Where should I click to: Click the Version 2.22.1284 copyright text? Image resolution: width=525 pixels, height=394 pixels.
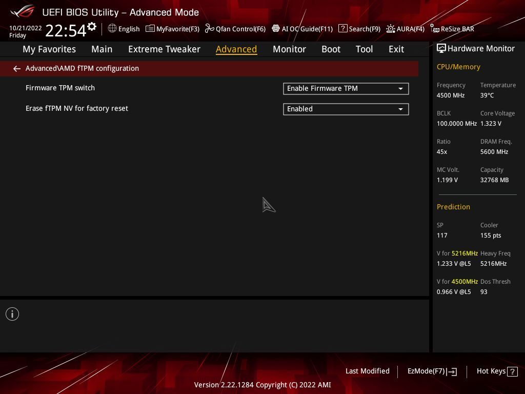coord(262,385)
